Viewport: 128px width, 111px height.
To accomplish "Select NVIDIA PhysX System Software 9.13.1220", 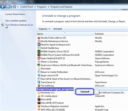I will coord(60,55).
